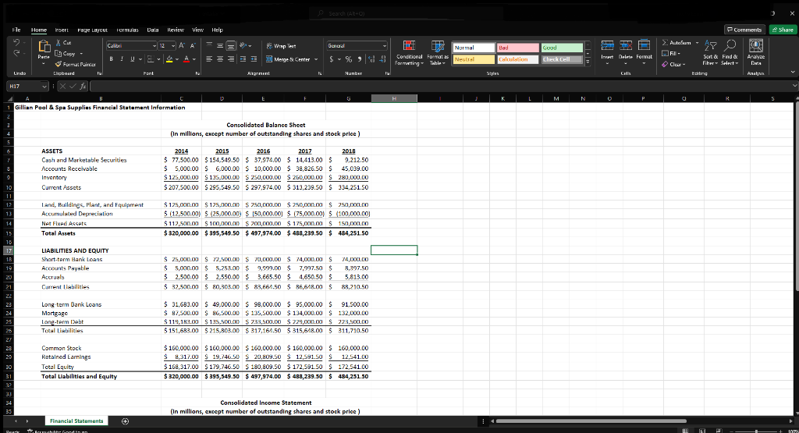The image size is (799, 433).
Task: Open Sort & Filter options
Action: (x=710, y=53)
